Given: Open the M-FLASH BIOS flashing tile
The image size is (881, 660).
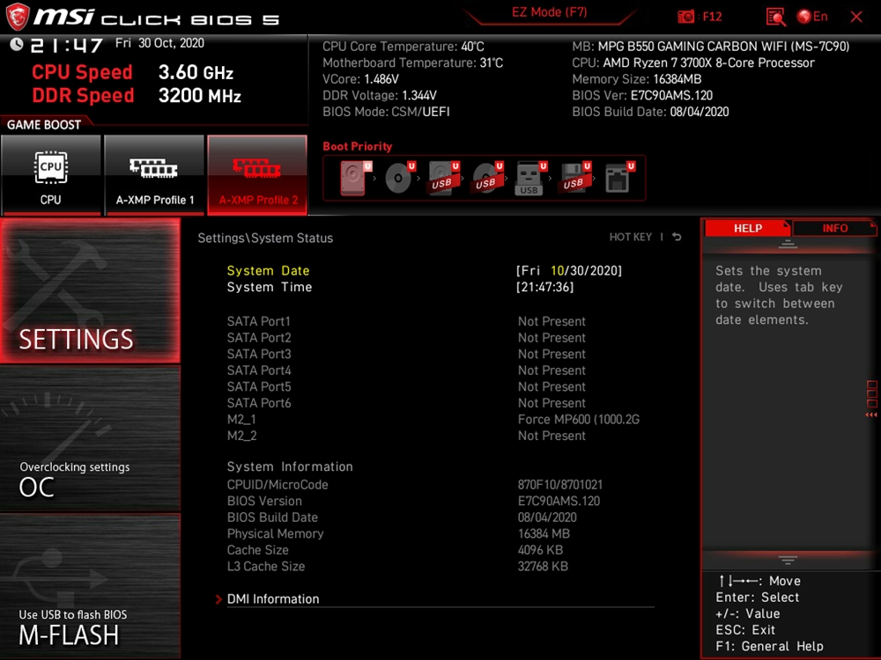Looking at the screenshot, I should tap(90, 585).
